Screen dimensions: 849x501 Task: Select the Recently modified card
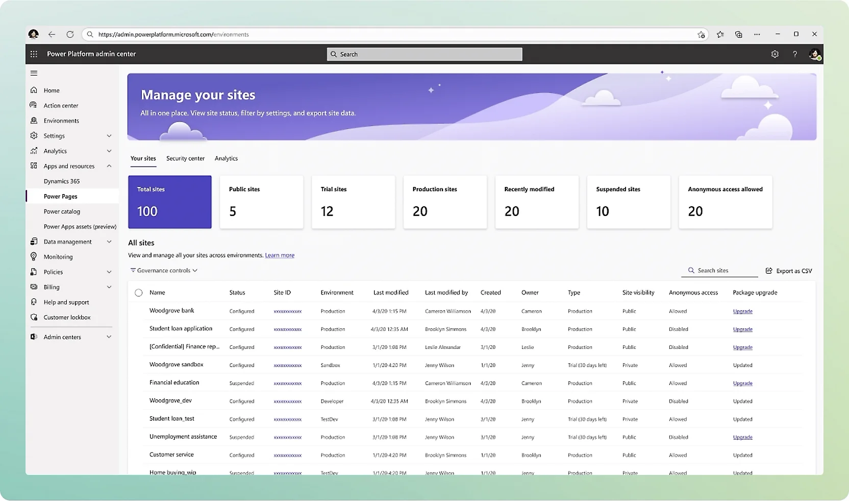point(537,202)
